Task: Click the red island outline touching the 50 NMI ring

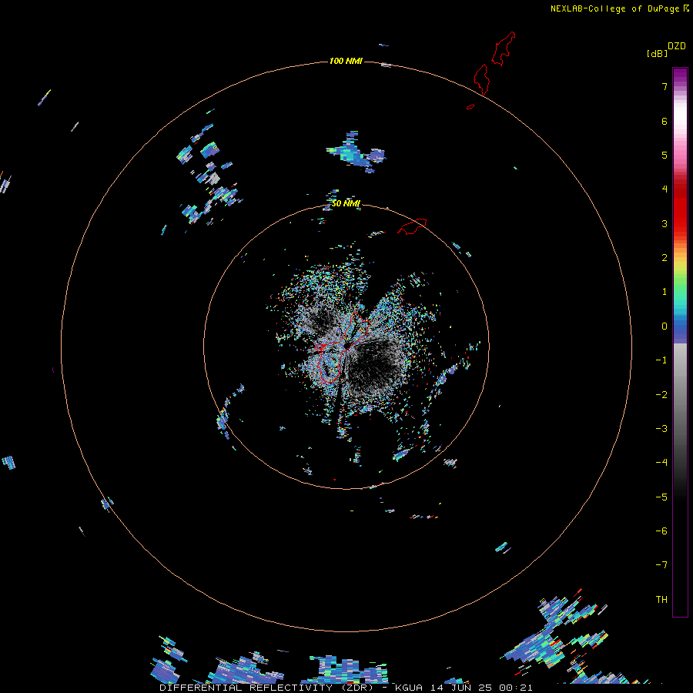Action: click(x=412, y=226)
